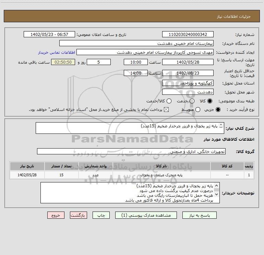Screen dimensions: 264x255
Task: Click the delivery city field دهدشت
Action: pyautogui.click(x=188, y=92)
